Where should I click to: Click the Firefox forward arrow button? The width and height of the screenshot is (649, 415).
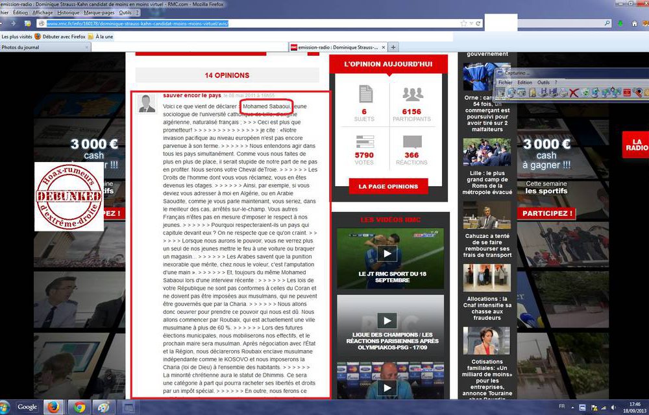click(x=13, y=23)
